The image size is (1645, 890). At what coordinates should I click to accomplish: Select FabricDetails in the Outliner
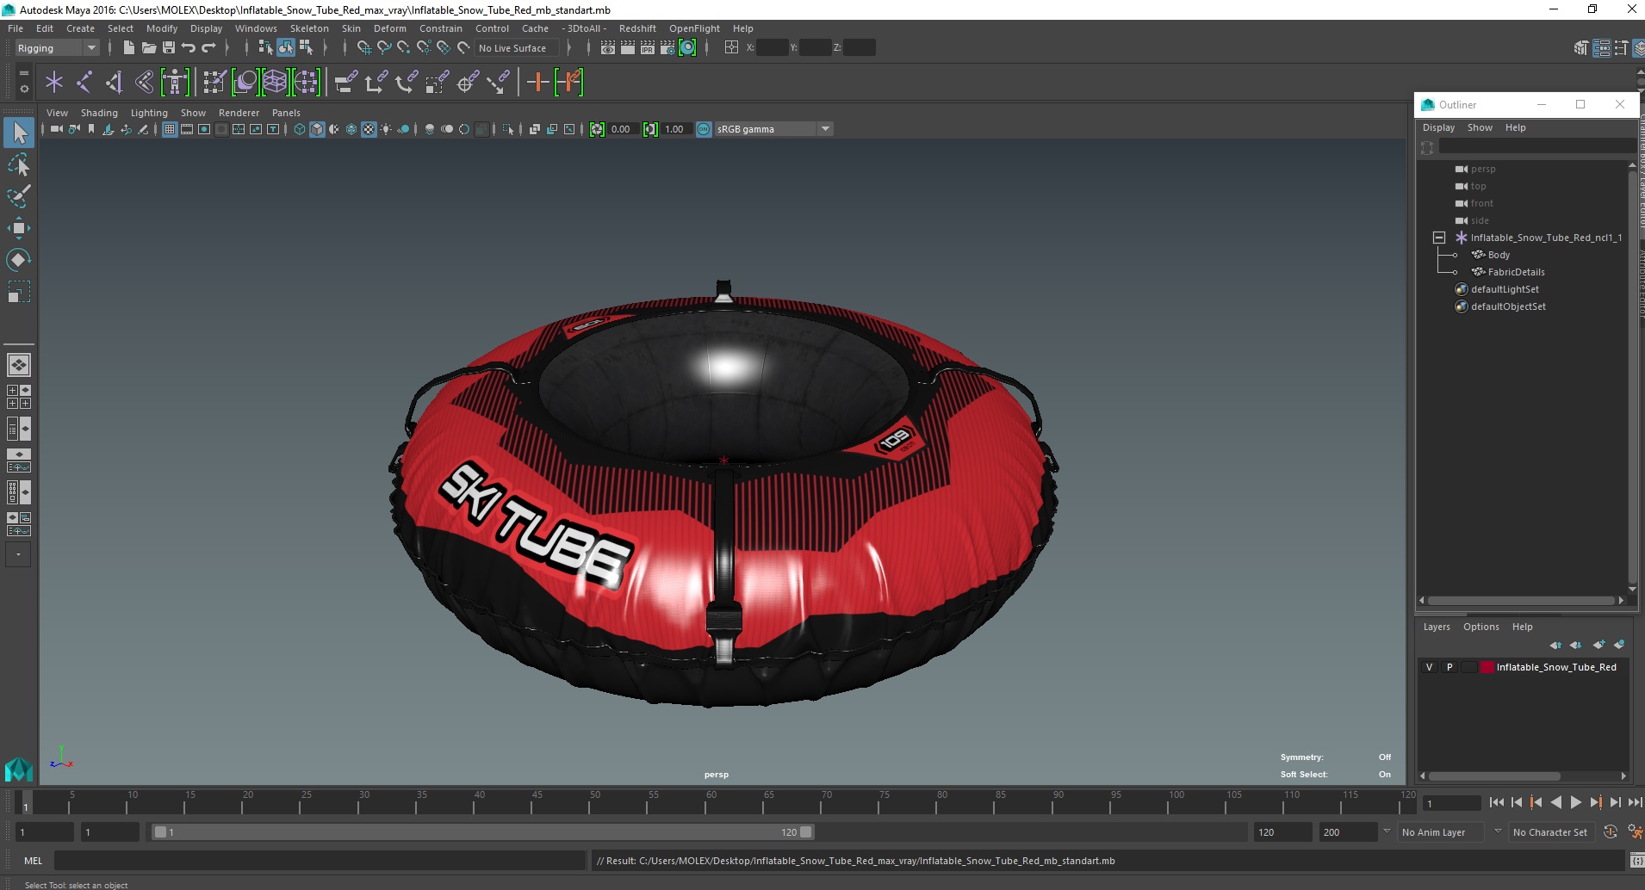(x=1516, y=272)
